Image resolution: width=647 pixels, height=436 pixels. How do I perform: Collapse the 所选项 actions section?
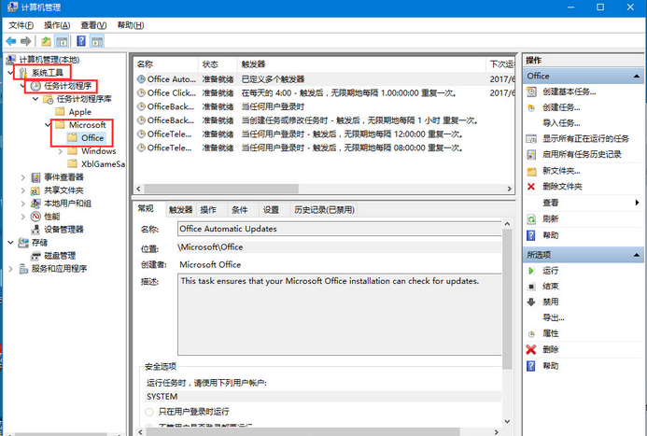(637, 255)
